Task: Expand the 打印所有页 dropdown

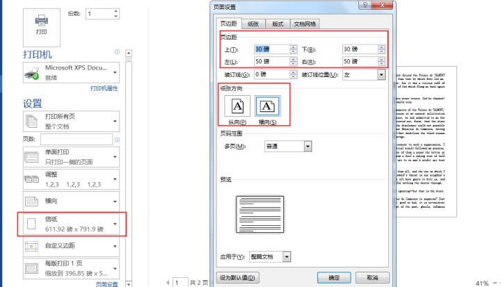Action: pos(71,122)
